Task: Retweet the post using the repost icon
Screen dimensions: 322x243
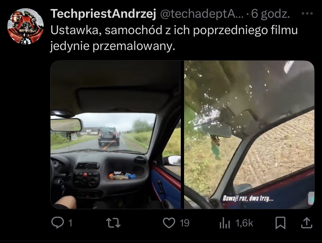Action: [113, 223]
